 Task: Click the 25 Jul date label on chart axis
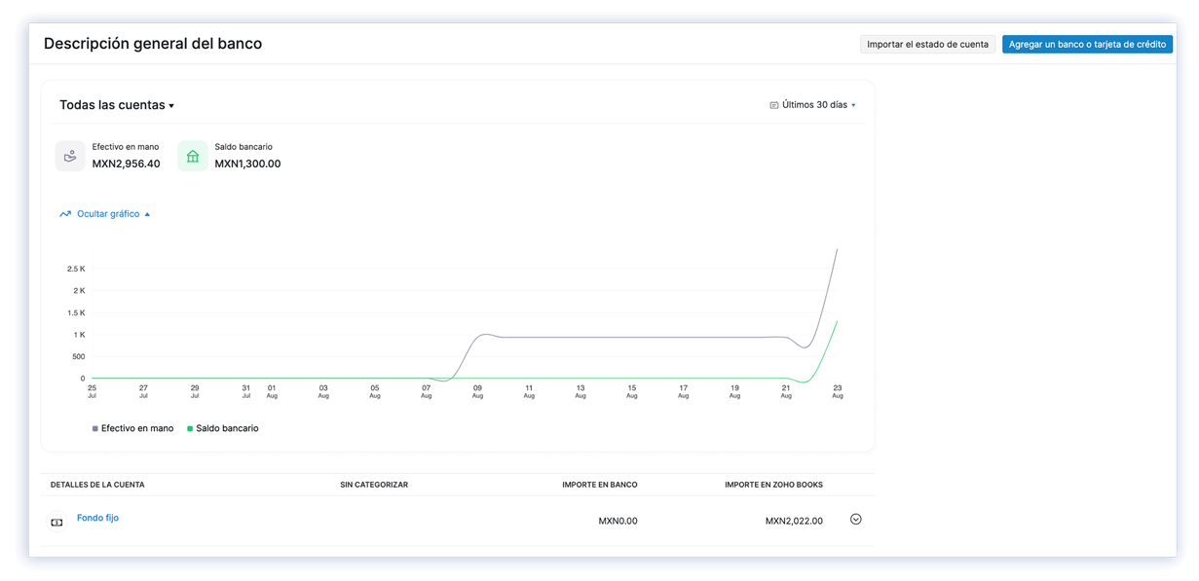[x=92, y=391]
